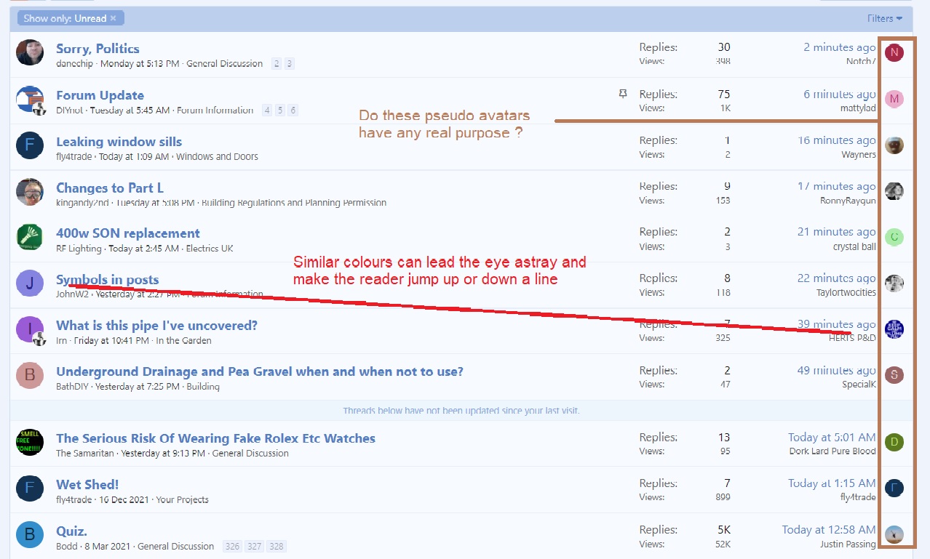This screenshot has width=930, height=559.
Task: Click The Samaritan's 'Smell Free Zone' avatar
Action: pos(30,442)
